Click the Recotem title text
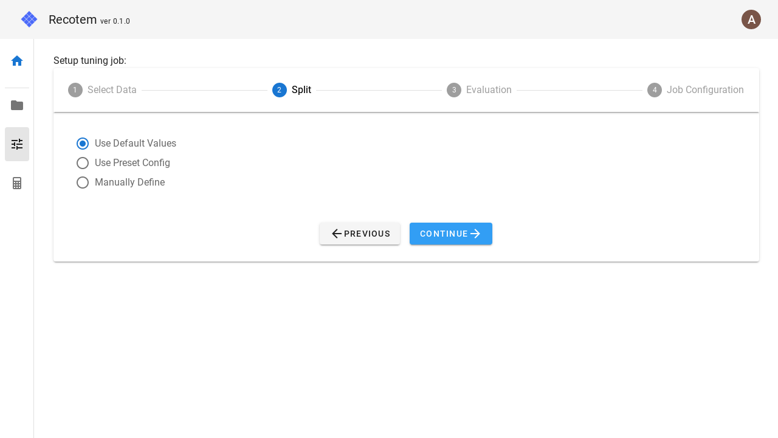The width and height of the screenshot is (778, 438). click(x=73, y=19)
